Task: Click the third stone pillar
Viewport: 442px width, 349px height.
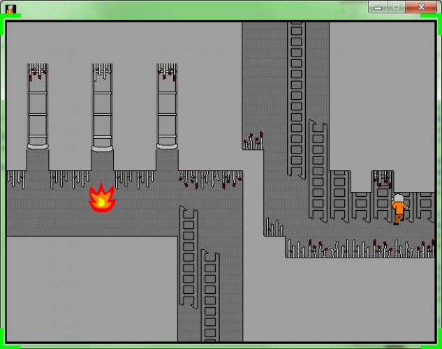Action: 167,106
